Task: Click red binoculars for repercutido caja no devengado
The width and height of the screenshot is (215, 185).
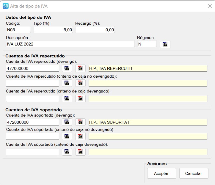Action: coord(80,83)
